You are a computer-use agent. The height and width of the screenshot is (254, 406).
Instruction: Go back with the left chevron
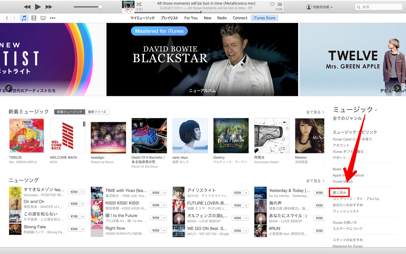point(7,18)
